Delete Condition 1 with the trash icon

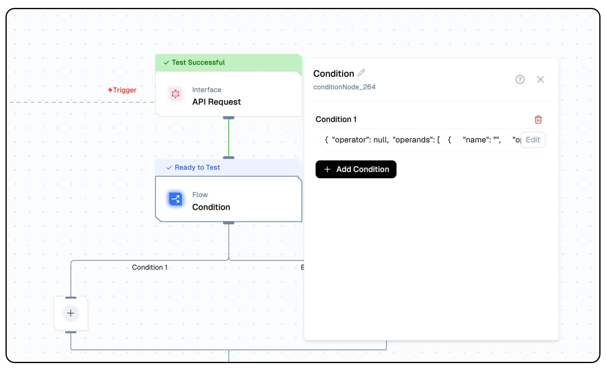[x=538, y=120]
